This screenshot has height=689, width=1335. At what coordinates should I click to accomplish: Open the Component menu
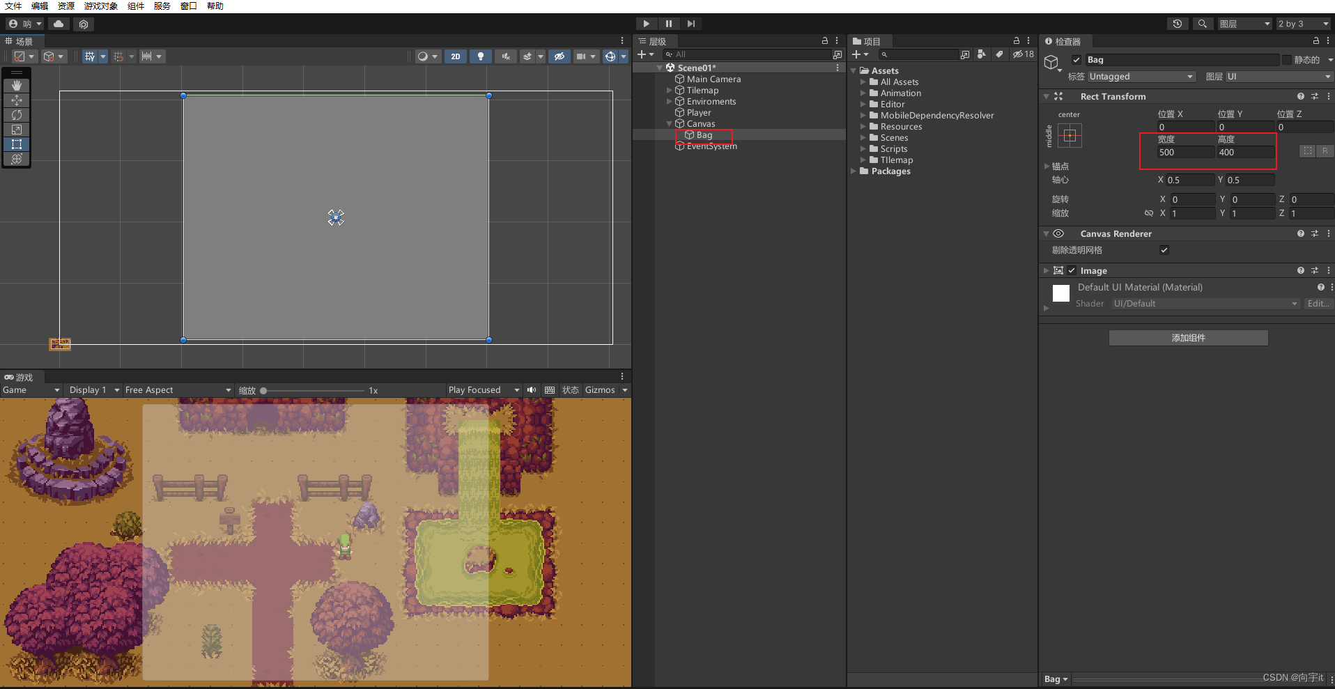coord(136,6)
